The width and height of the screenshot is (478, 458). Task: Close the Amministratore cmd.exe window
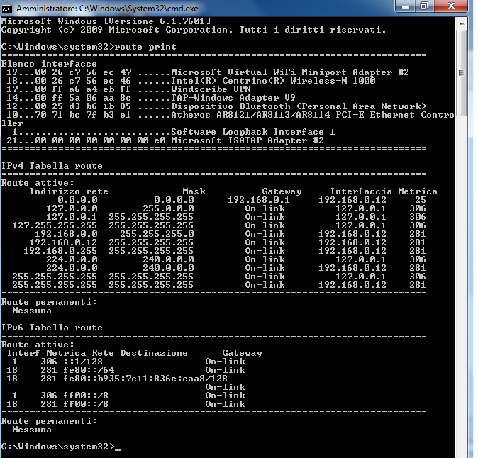coord(451,6)
